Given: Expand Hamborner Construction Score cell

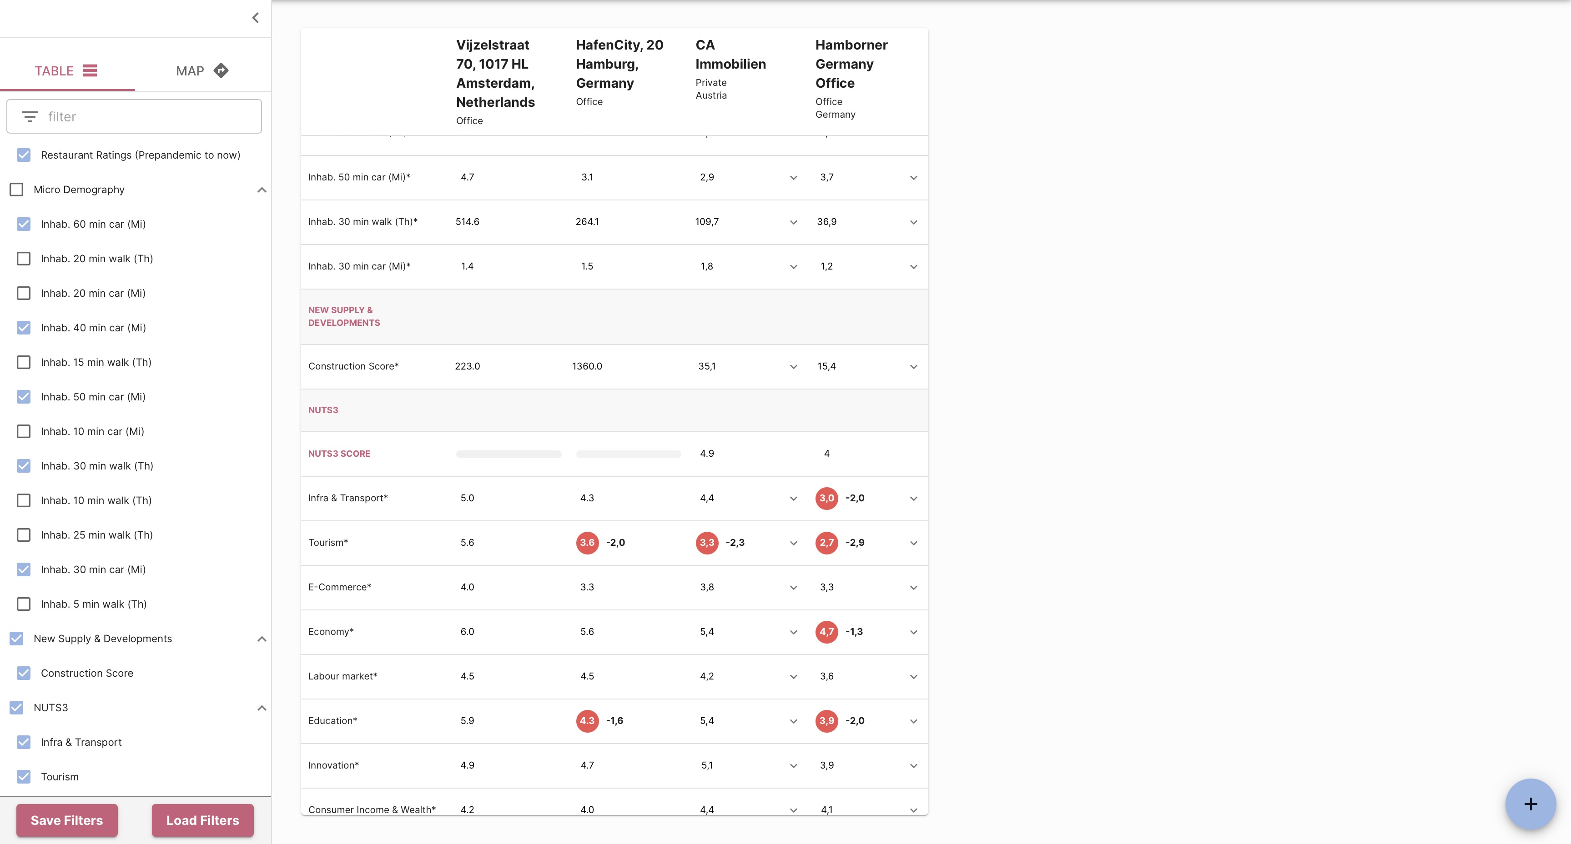Looking at the screenshot, I should 914,367.
